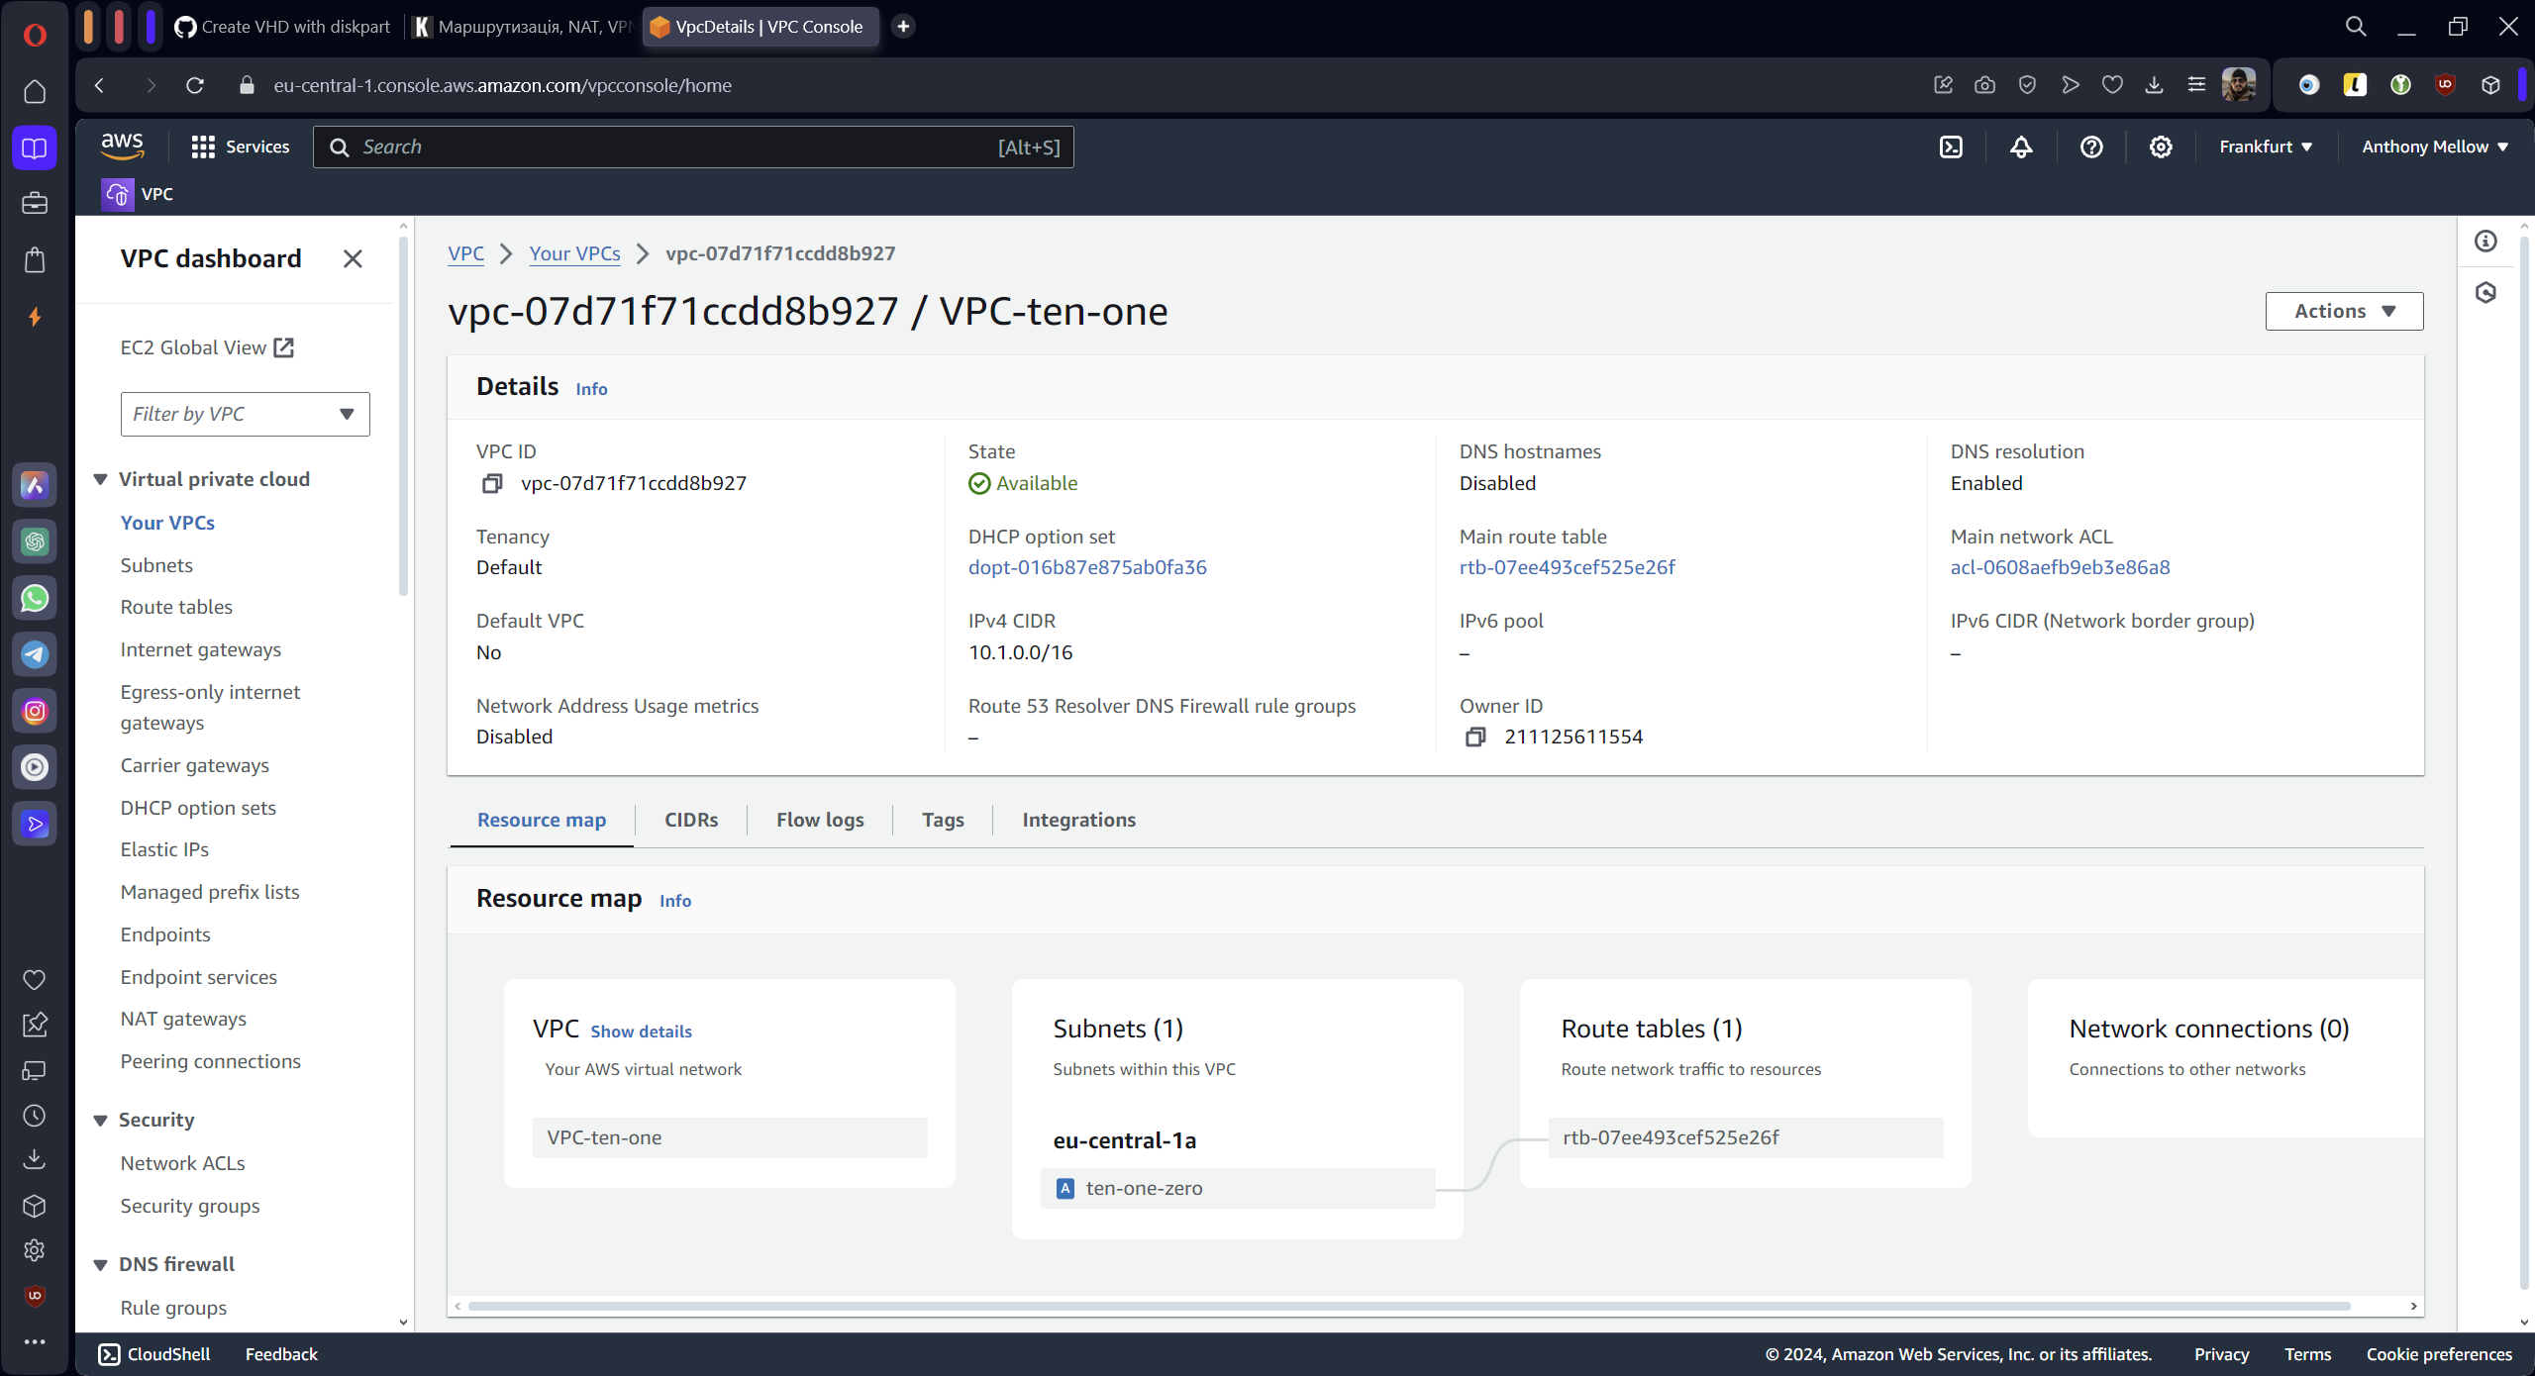
Task: Switch to the Flow logs tab
Action: tap(820, 820)
